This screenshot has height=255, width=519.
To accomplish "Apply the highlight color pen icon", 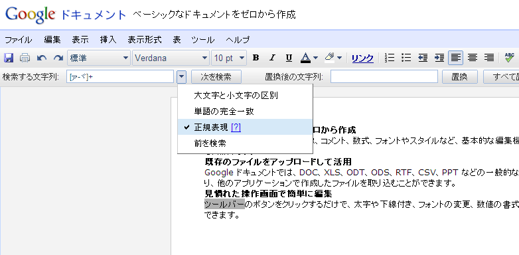I will [x=330, y=58].
